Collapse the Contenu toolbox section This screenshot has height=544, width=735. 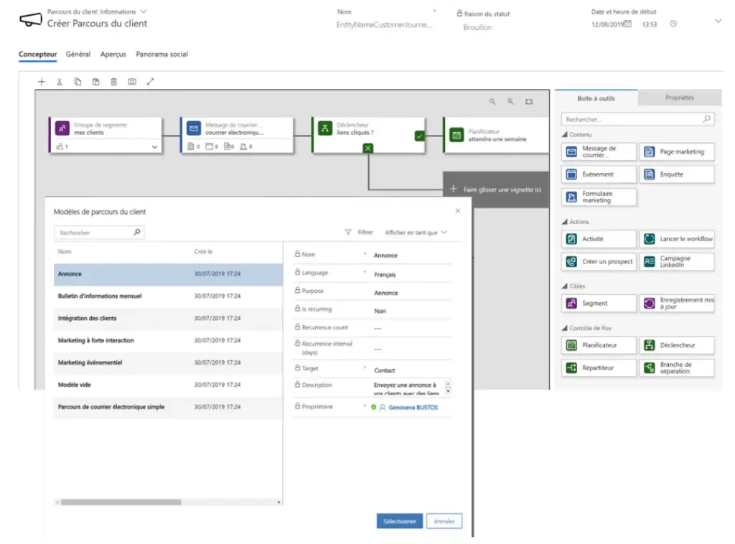(565, 134)
